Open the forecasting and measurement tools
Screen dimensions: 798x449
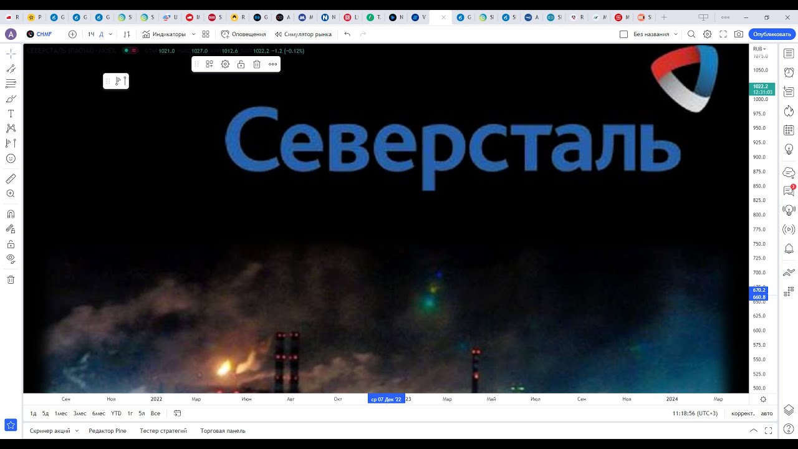pos(11,143)
